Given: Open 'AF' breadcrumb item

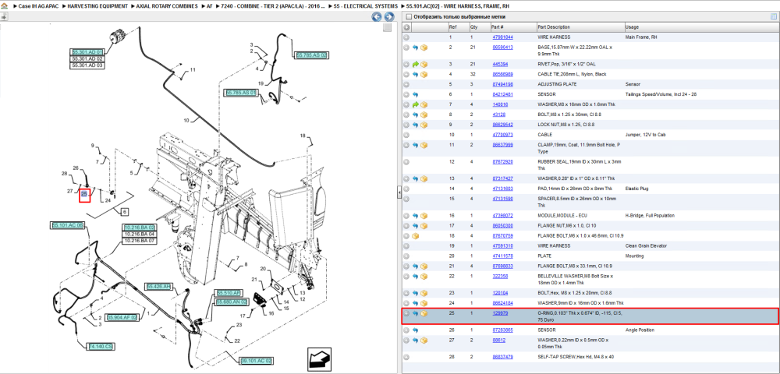Looking at the screenshot, I should click(x=209, y=6).
